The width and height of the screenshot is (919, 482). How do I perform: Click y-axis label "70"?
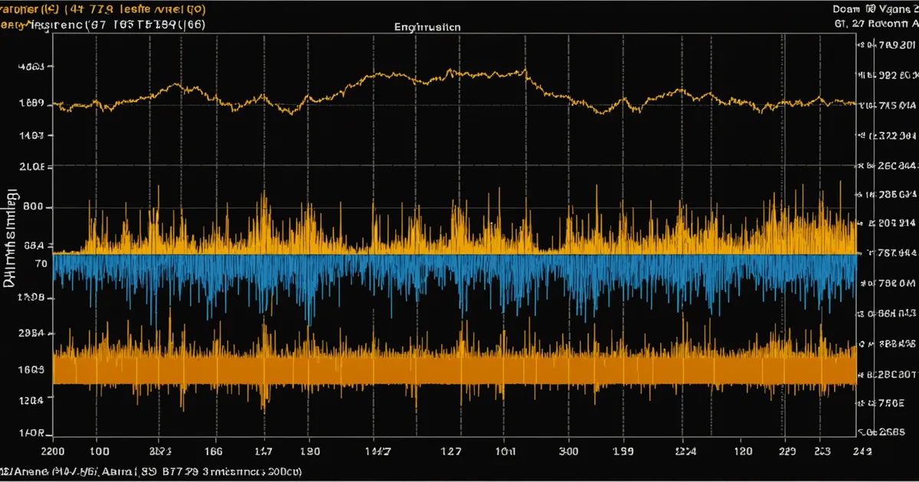[x=41, y=263]
